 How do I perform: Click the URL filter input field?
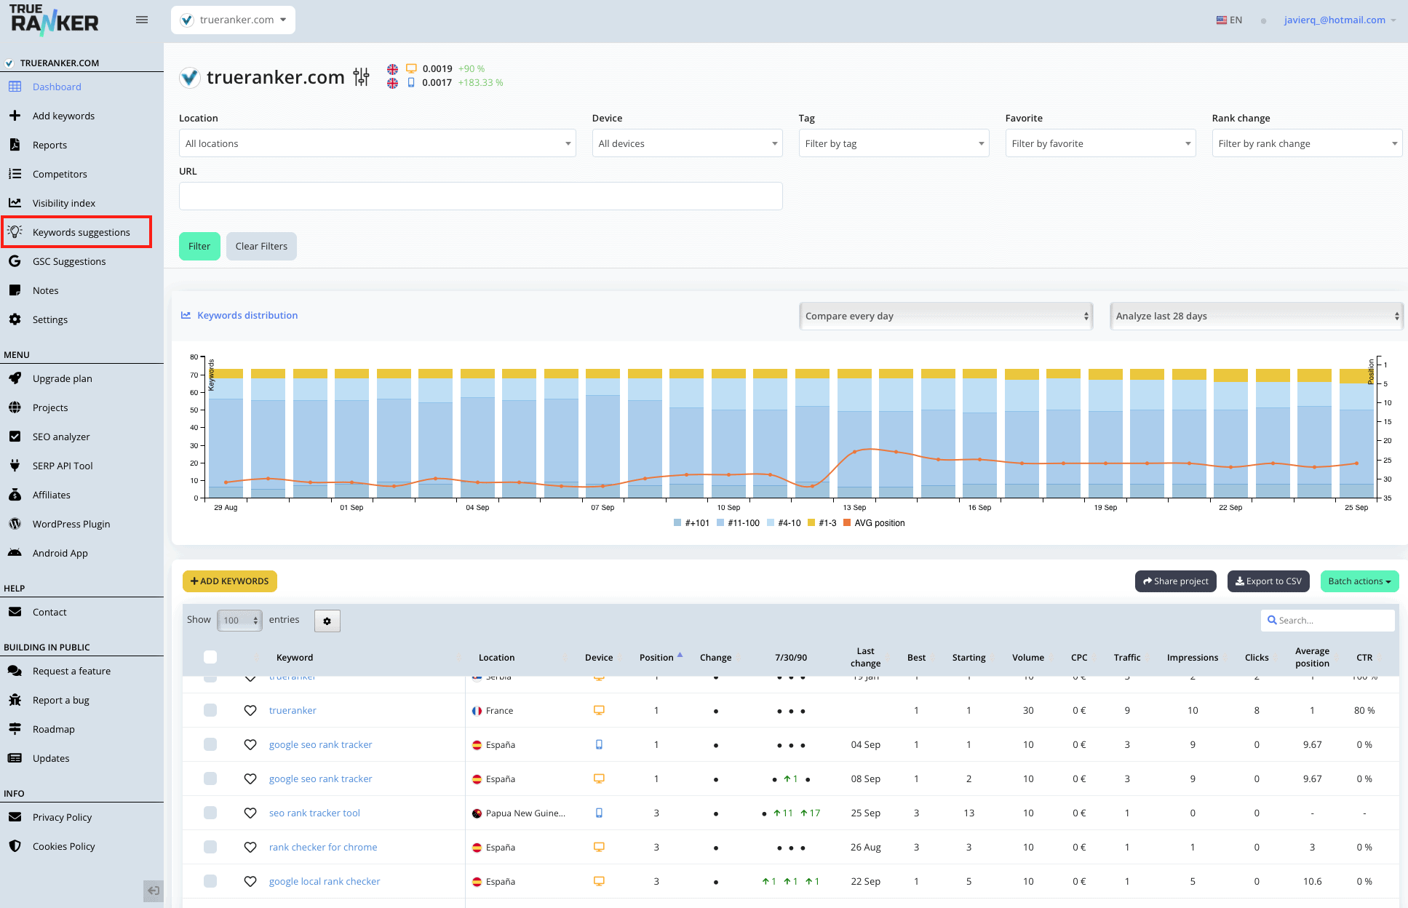[481, 196]
